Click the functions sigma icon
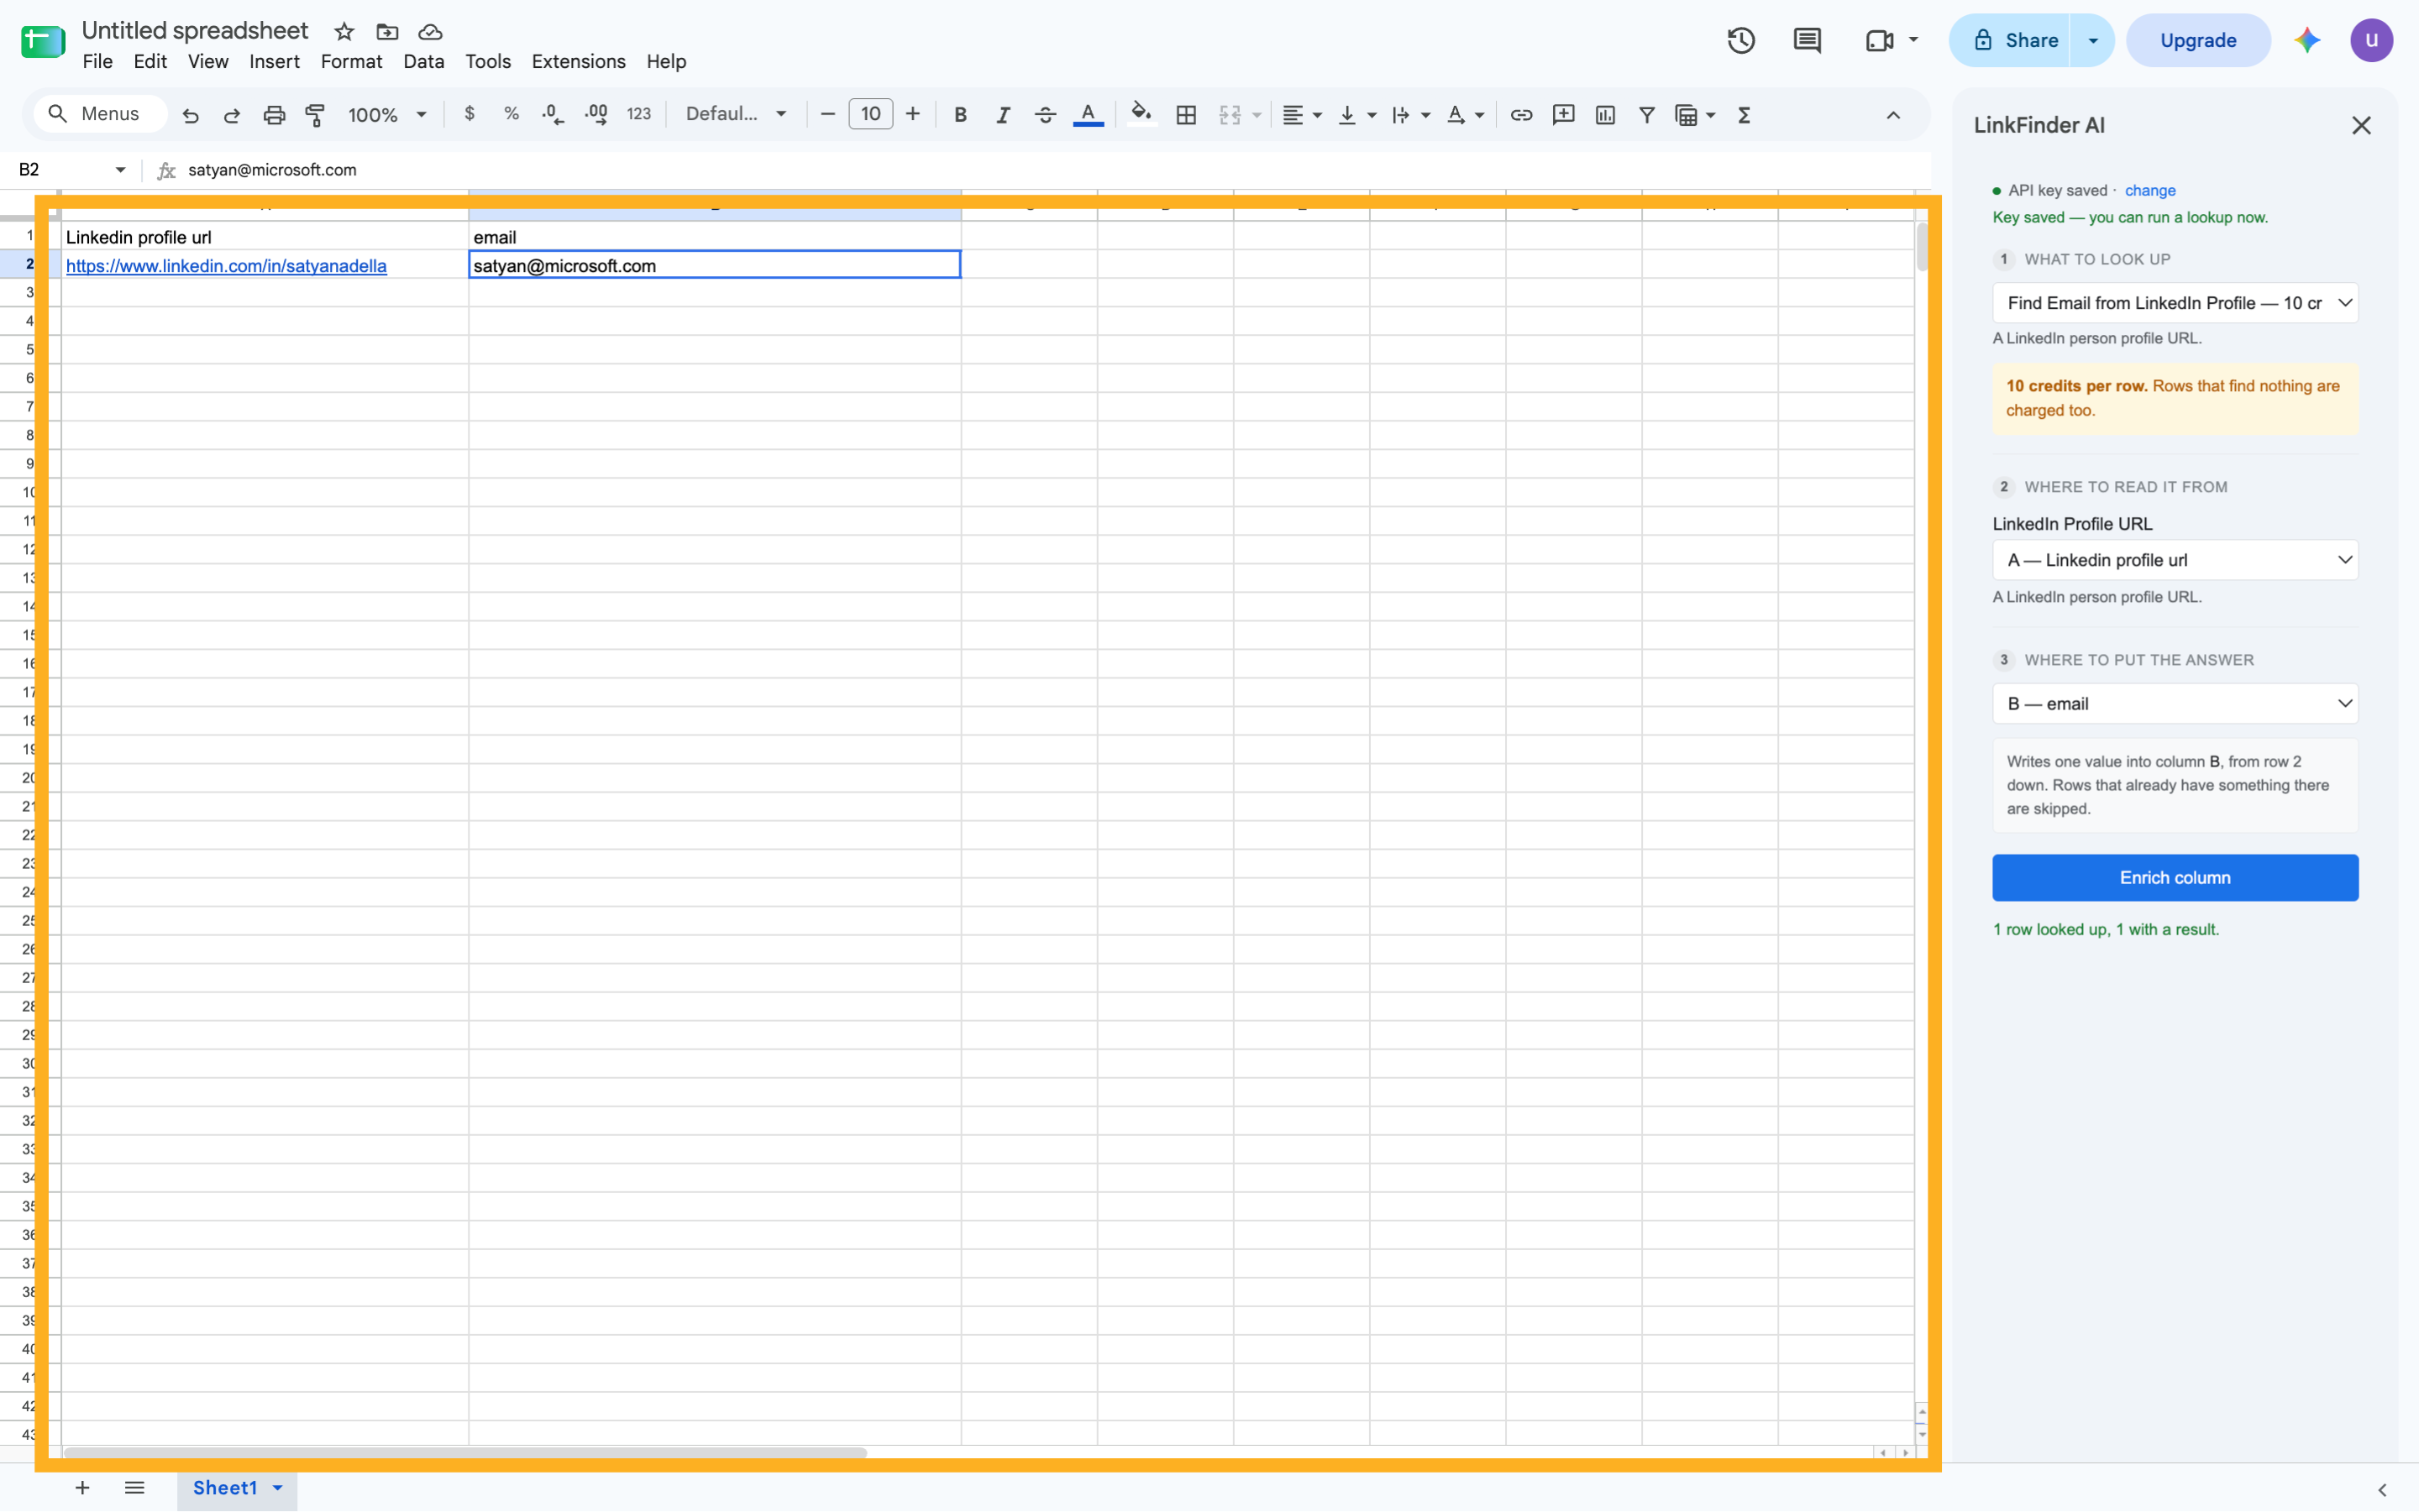2419x1512 pixels. click(x=1744, y=115)
